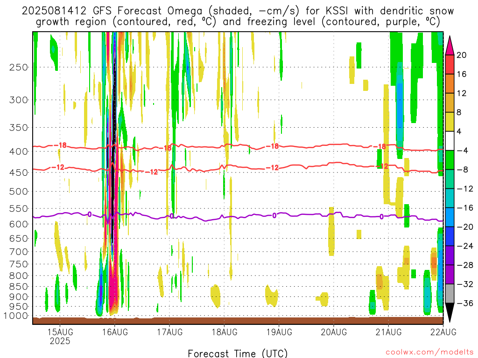The width and height of the screenshot is (478, 358).
Task: Click the 450 pressure level label
Action: (x=19, y=172)
